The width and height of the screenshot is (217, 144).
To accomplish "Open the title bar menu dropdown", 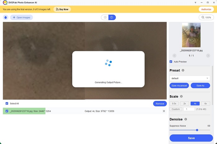I will coord(195,2).
